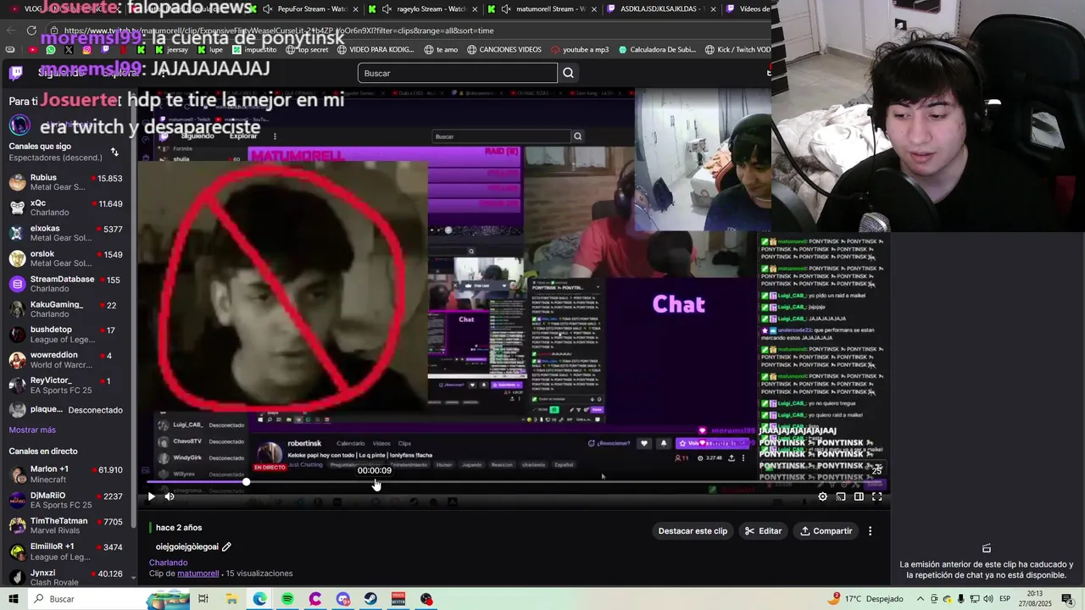The image size is (1085, 610).
Task: Open the KakuGaming_ channel row
Action: pos(66,309)
